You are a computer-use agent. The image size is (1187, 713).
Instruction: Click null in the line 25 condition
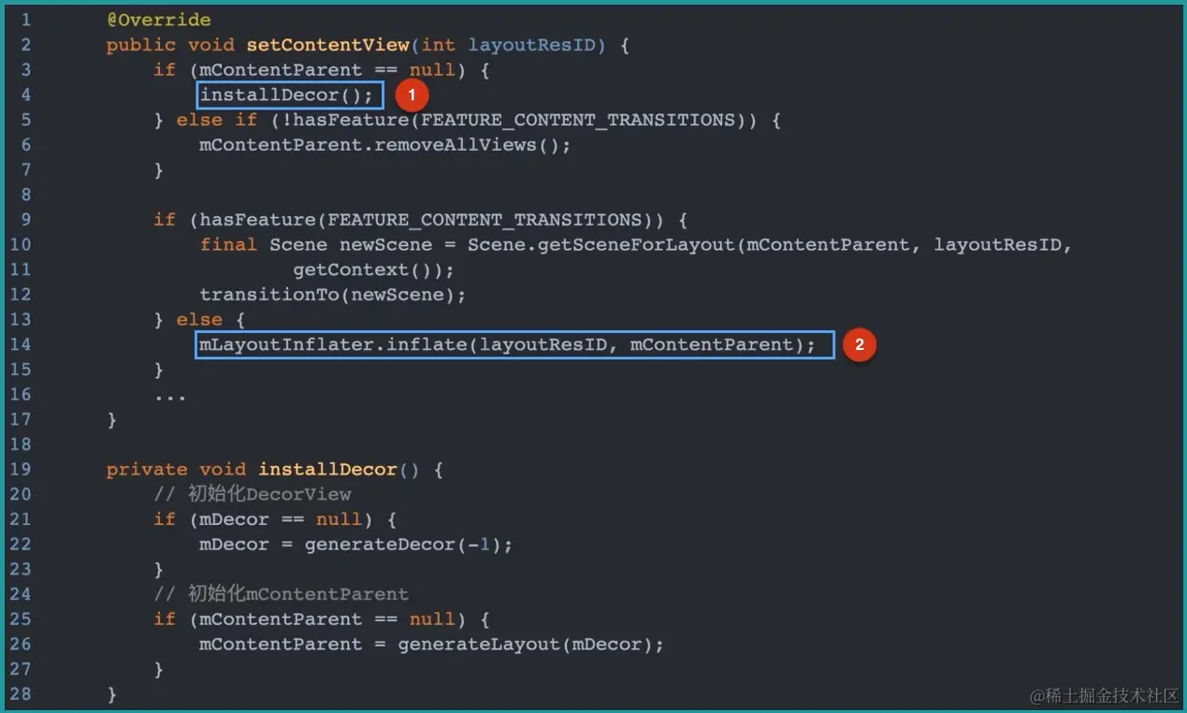(433, 618)
